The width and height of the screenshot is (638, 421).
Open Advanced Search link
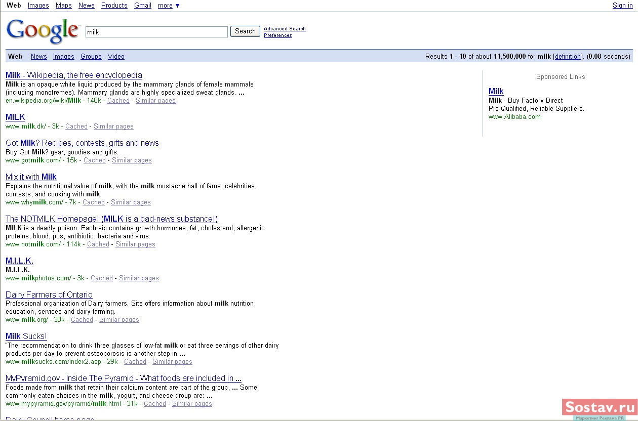(x=285, y=29)
